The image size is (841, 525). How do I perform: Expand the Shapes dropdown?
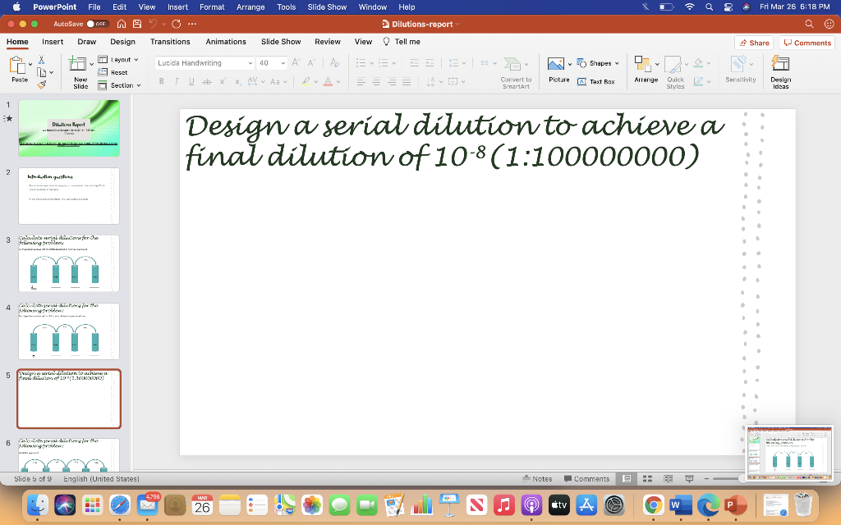coord(598,62)
